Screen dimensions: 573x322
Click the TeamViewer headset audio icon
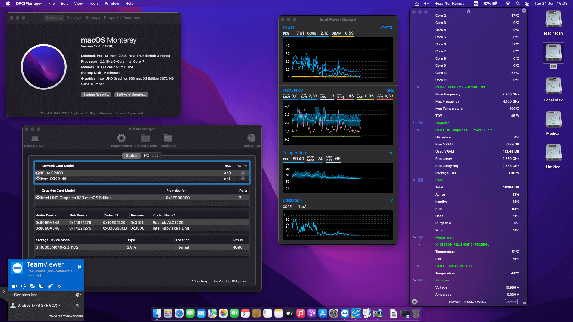(23, 286)
